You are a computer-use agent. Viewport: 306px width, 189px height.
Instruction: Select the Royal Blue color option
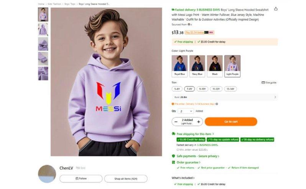[179, 66]
